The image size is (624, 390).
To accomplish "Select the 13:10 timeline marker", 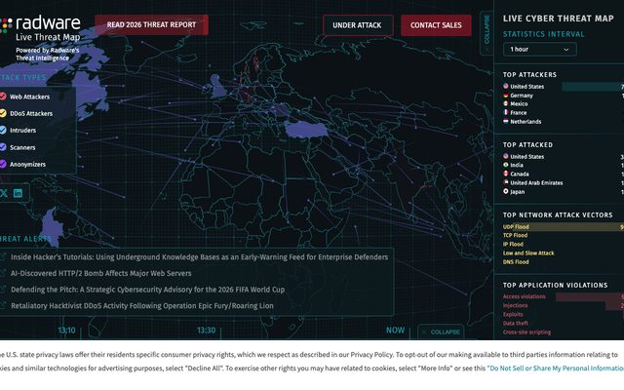I will coord(66,331).
